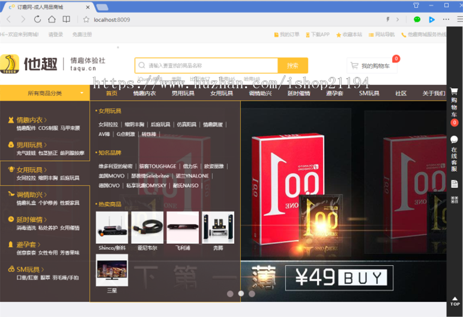
Task: Expand the 避孕套 category in sidebar
Action: (28, 245)
